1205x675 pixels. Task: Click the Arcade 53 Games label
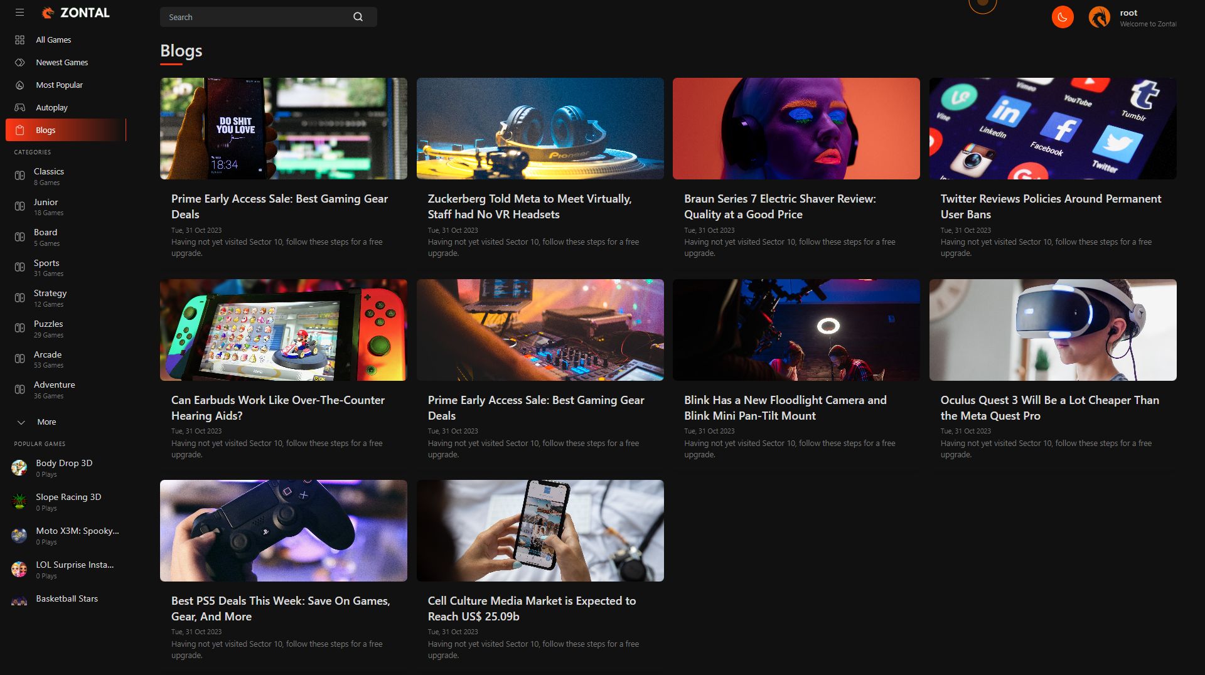(x=48, y=359)
